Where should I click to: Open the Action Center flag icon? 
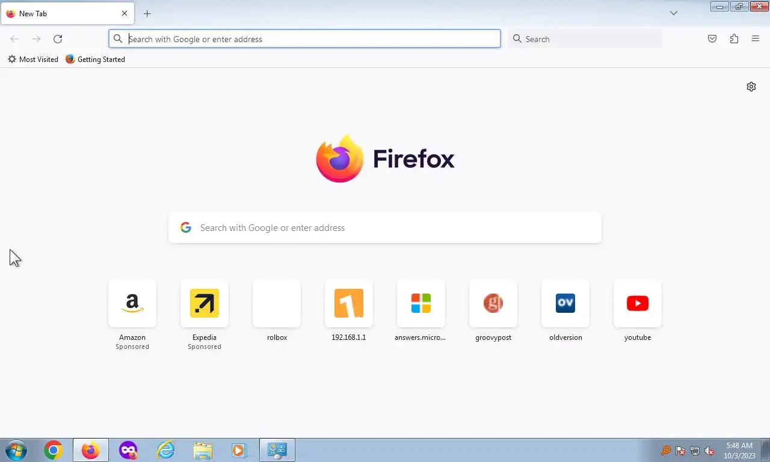click(x=680, y=451)
